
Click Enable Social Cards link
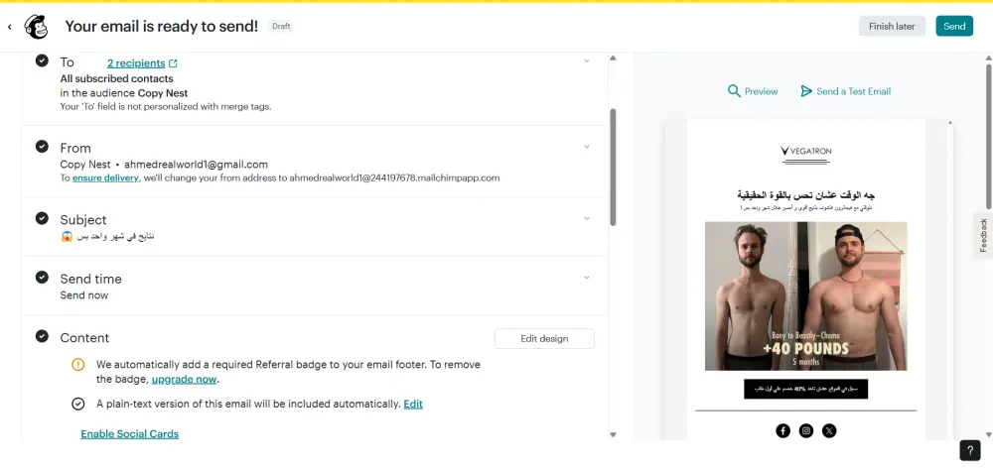click(x=130, y=433)
